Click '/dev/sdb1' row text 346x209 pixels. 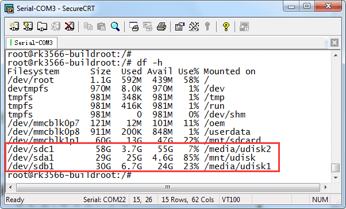coord(30,166)
